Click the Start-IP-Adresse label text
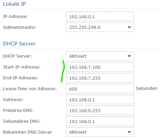The width and height of the screenshot is (163, 138). [22, 67]
